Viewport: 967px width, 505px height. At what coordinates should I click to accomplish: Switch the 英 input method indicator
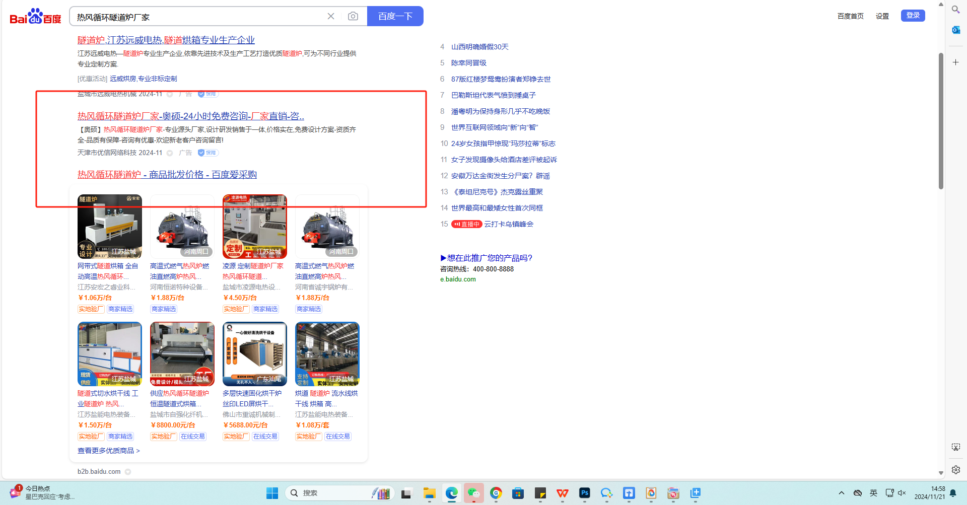(x=873, y=493)
